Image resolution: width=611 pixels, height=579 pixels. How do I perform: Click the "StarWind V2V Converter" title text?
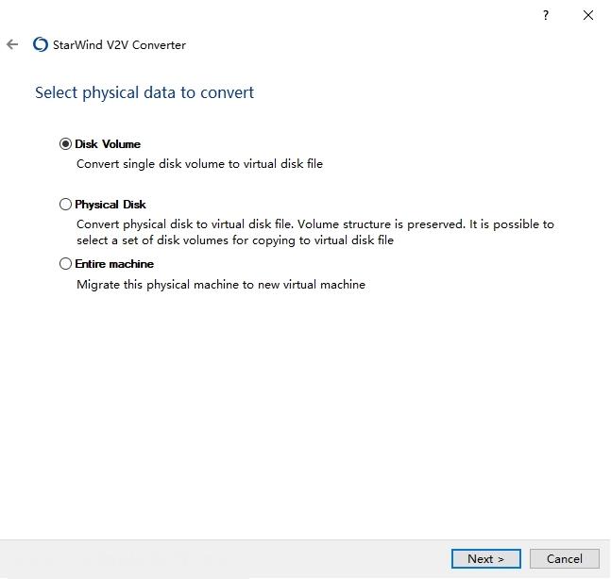pos(119,44)
